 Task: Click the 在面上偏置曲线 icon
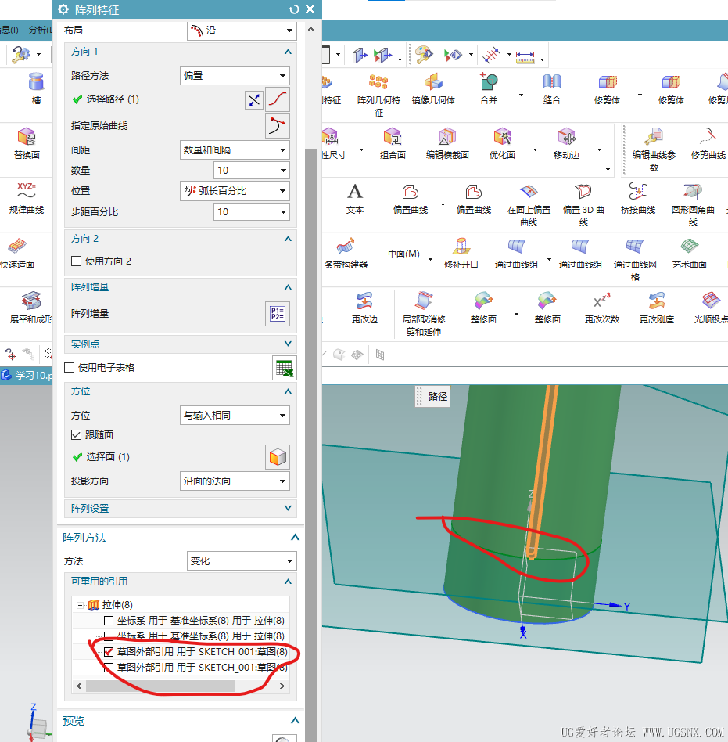529,192
